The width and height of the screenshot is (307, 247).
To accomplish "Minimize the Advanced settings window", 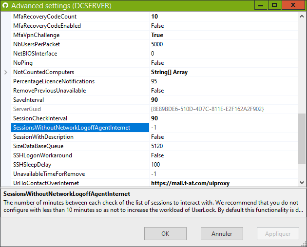I will [261, 5].
